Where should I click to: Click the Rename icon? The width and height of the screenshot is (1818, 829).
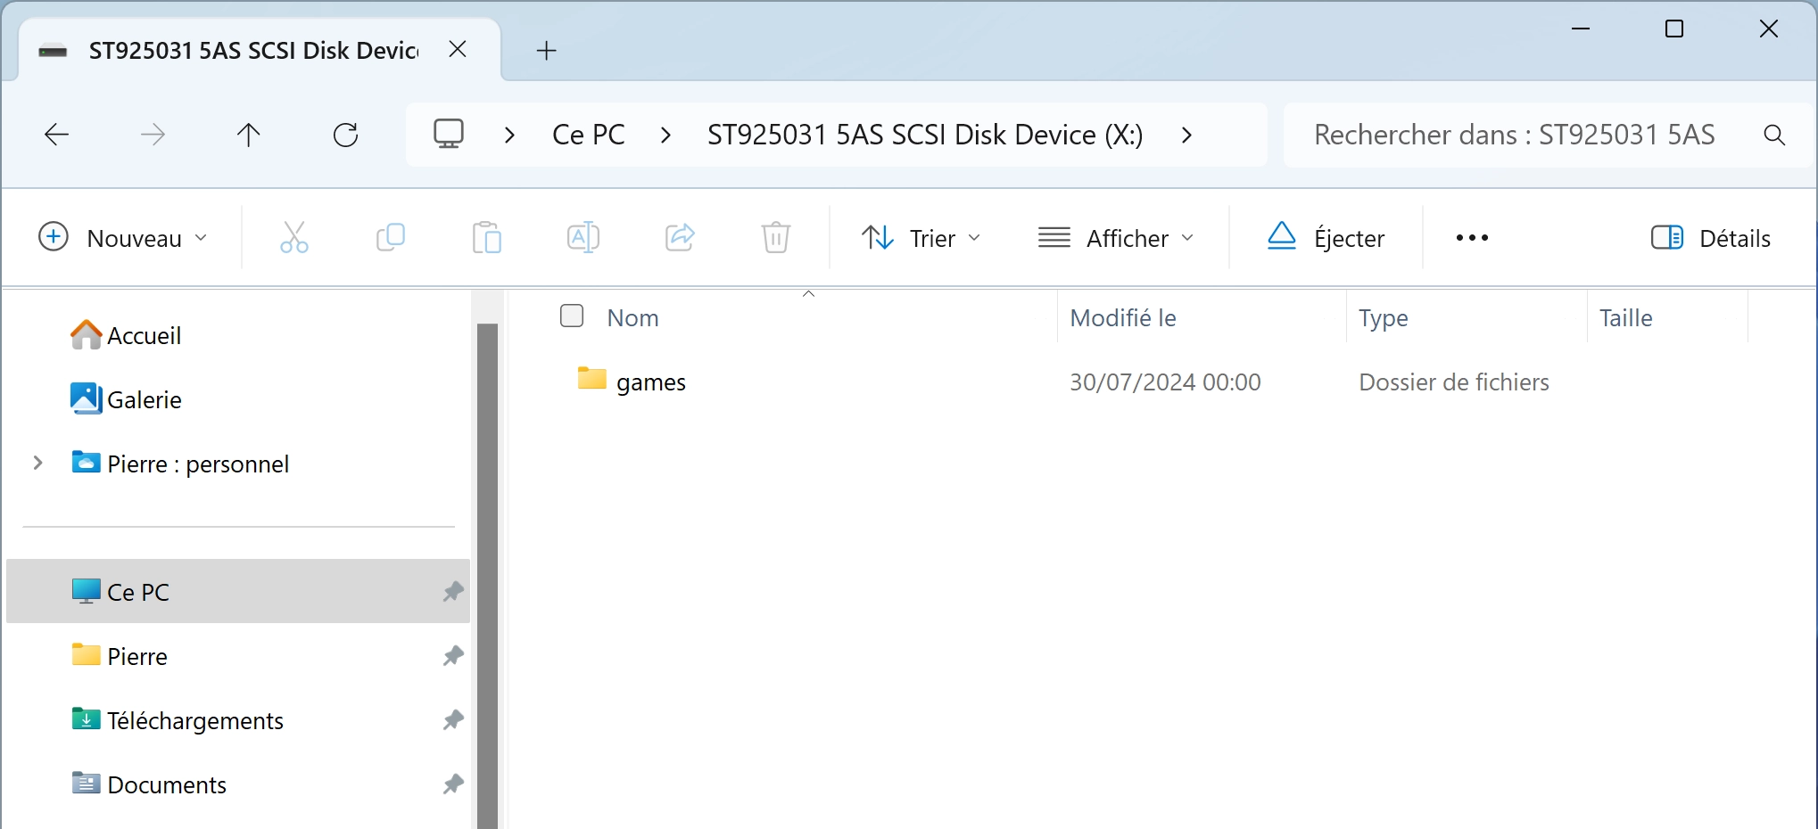coord(583,238)
